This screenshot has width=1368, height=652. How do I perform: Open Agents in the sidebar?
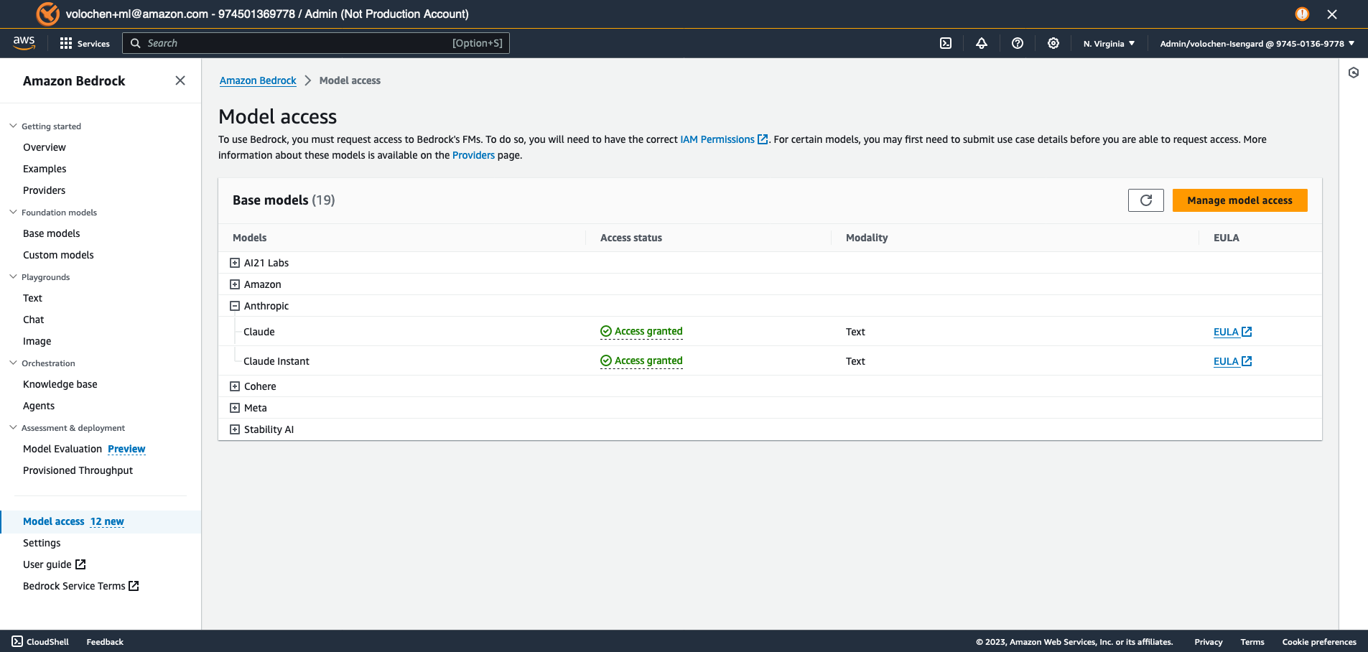pos(39,406)
